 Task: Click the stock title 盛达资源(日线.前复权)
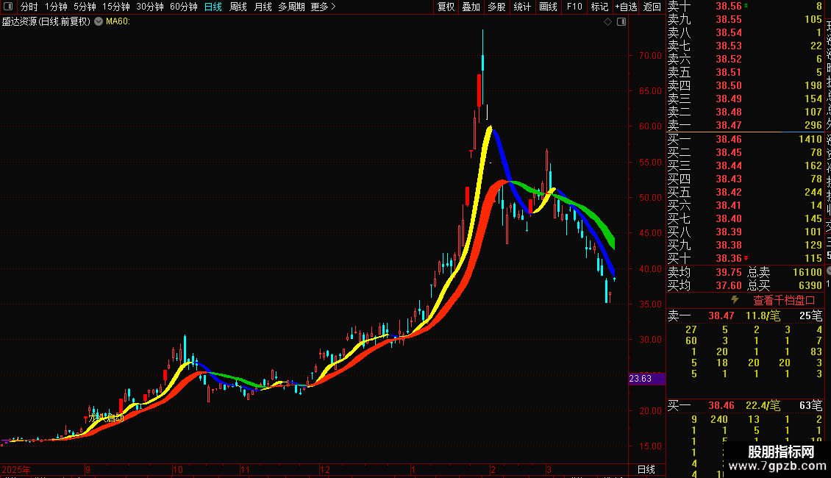point(46,22)
